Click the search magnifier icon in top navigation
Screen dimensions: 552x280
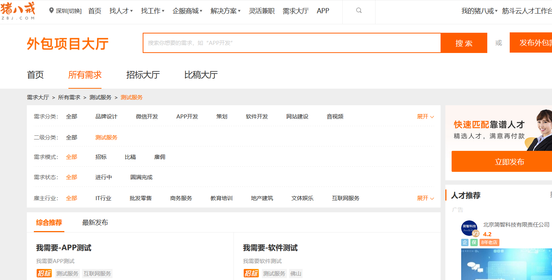pos(358,11)
